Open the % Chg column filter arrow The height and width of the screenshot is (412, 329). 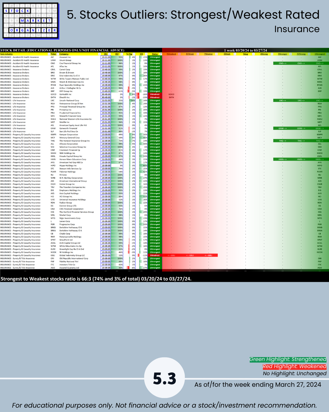(134, 54)
